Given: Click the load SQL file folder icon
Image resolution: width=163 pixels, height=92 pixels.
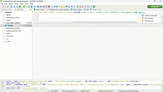Looking at the screenshot, I should pos(62,7).
